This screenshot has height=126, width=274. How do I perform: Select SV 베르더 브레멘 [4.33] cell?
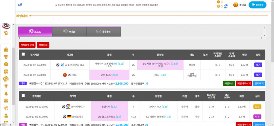click(158, 117)
